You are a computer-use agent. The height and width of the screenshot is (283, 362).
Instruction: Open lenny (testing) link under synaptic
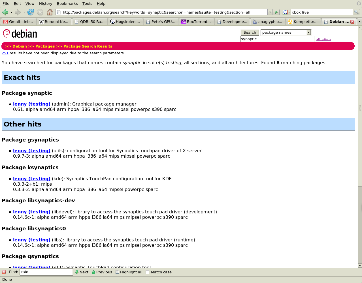tap(32, 104)
